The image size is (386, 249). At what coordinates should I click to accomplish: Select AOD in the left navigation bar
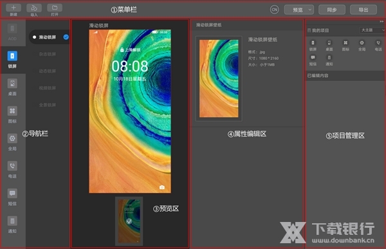tap(12, 32)
